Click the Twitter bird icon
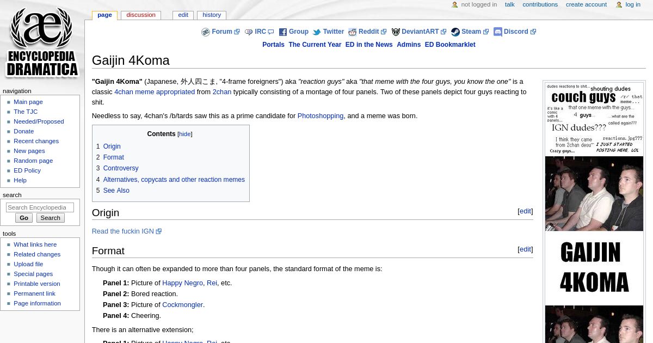 [317, 32]
